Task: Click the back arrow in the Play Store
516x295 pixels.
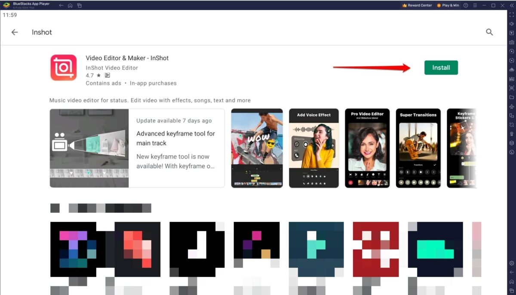Action: [x=14, y=32]
